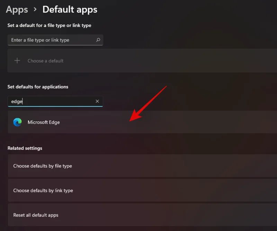Click the Microsoft Edge browser icon
The width and height of the screenshot is (277, 231).
pos(17,122)
